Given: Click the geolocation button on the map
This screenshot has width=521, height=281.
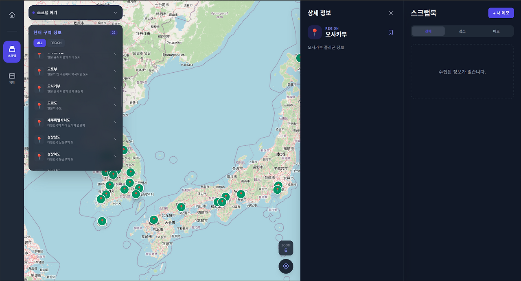Looking at the screenshot, I should pos(286,266).
